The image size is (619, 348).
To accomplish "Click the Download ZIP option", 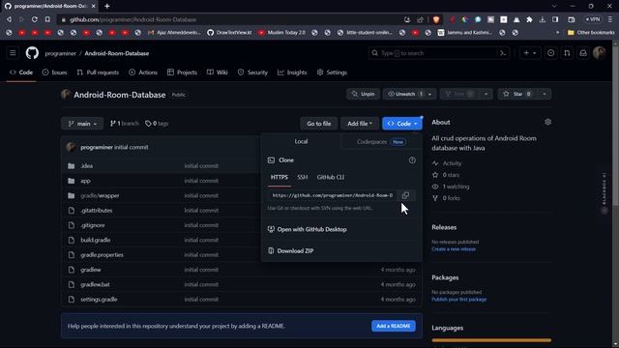I will [295, 250].
